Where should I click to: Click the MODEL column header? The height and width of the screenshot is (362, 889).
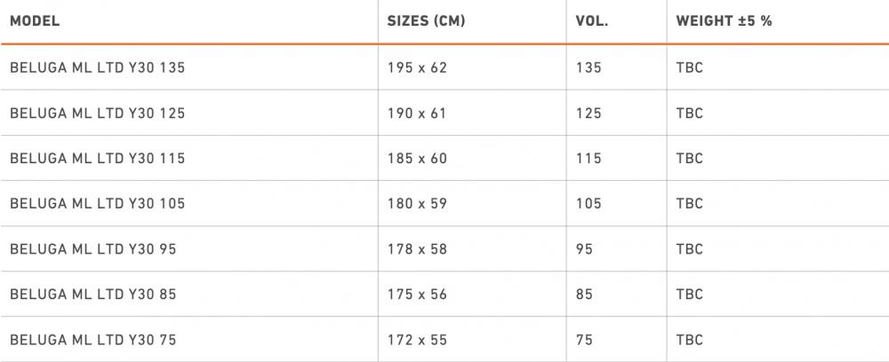36,20
